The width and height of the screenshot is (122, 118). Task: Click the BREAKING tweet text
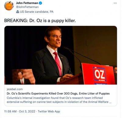point(40,21)
